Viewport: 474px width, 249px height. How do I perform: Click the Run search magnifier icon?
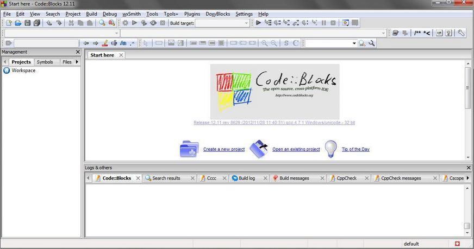point(362,43)
